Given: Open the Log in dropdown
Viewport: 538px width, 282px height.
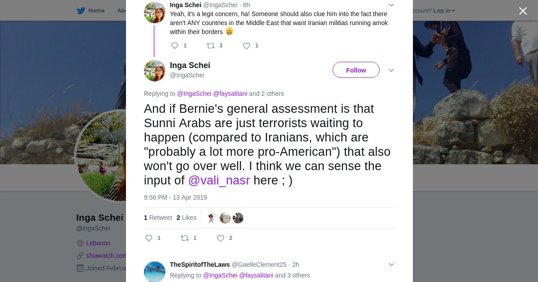Looking at the screenshot, I should pyautogui.click(x=444, y=11).
